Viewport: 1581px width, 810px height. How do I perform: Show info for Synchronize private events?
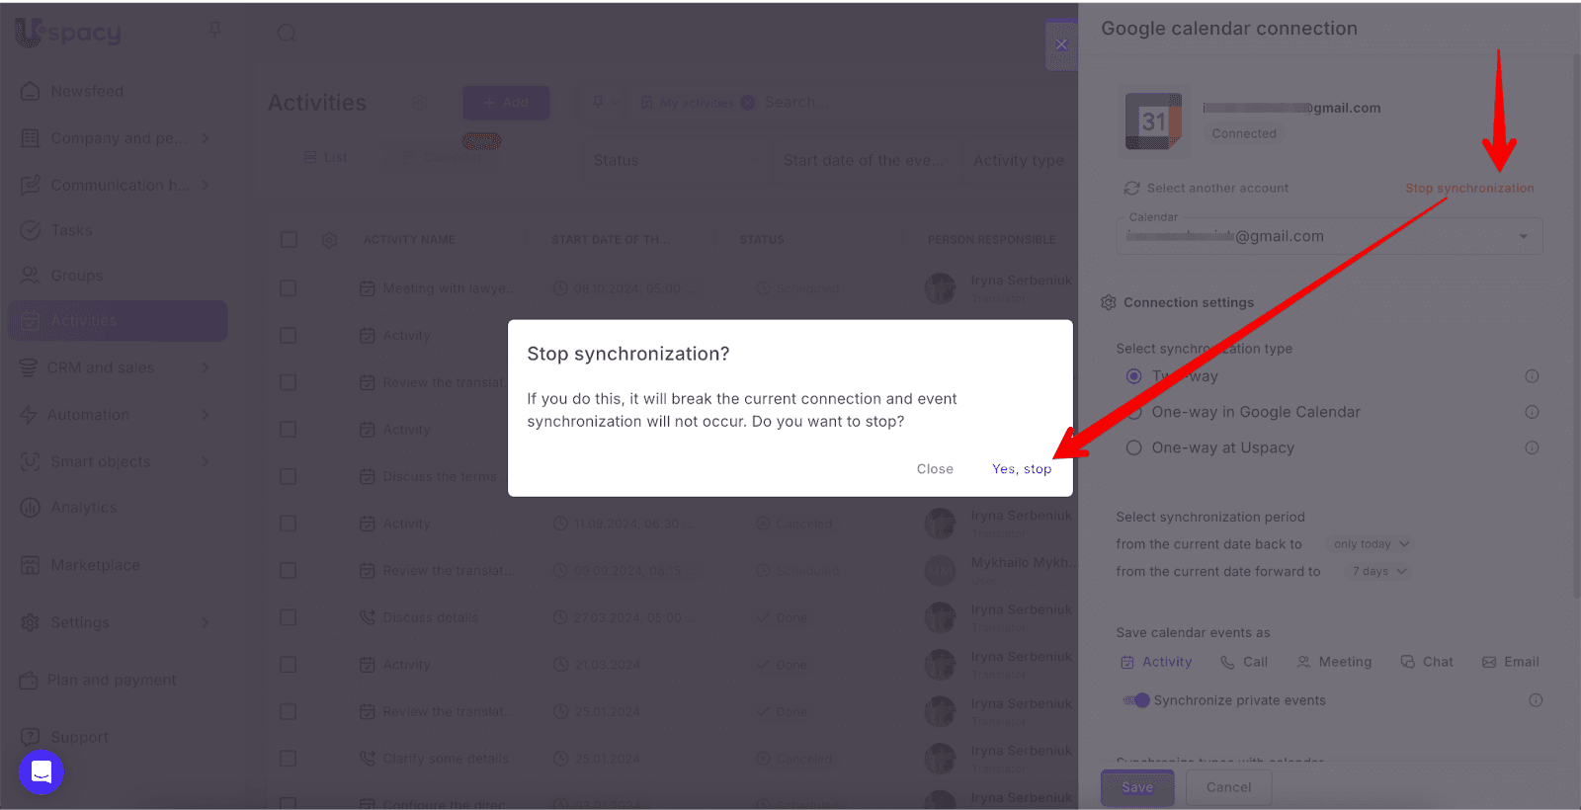tap(1536, 700)
